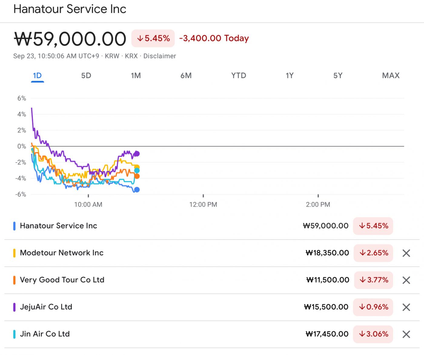Click the 5.45% down badge in header
The height and width of the screenshot is (355, 424).
point(153,38)
